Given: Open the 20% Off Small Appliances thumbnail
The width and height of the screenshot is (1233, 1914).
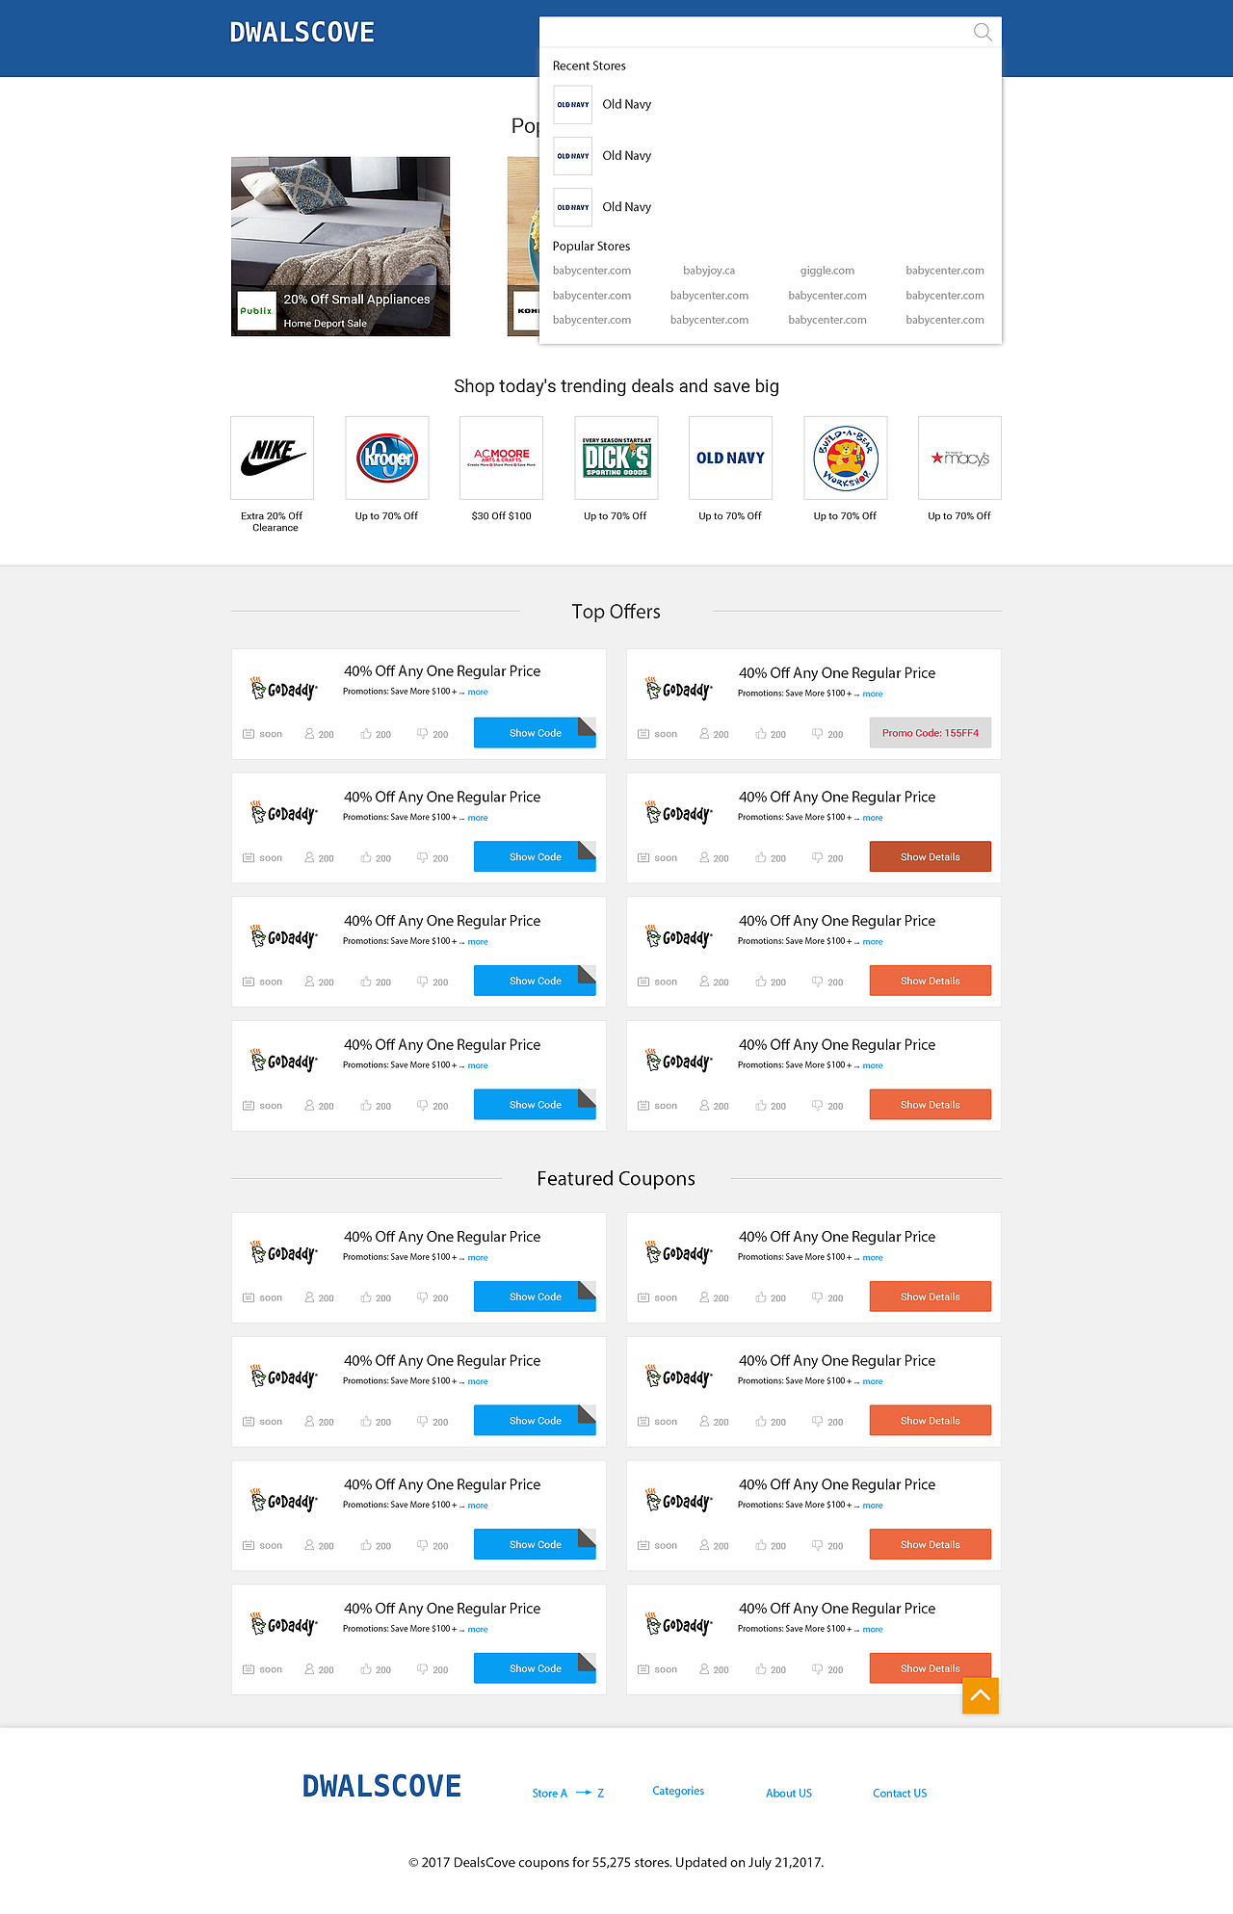Looking at the screenshot, I should click(340, 247).
